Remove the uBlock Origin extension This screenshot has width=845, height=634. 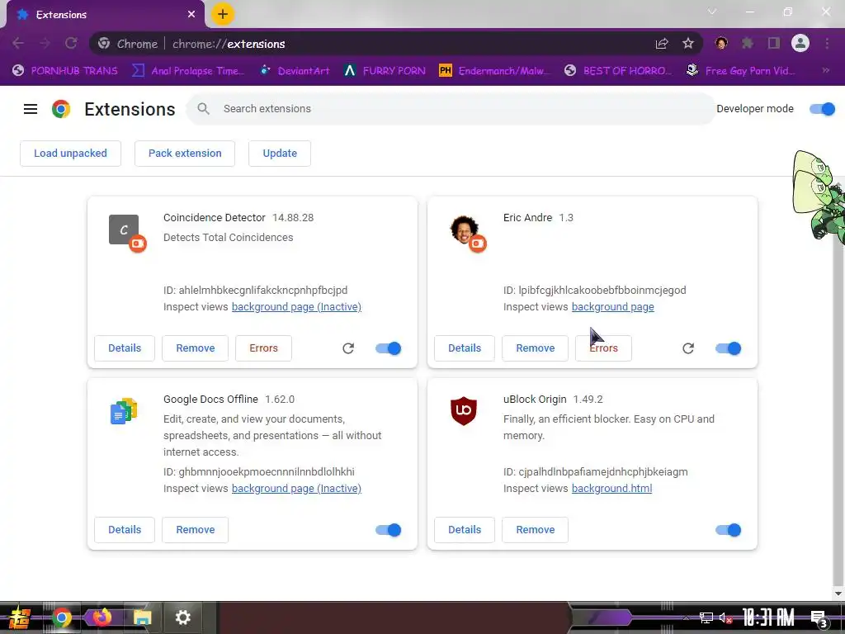click(x=535, y=530)
